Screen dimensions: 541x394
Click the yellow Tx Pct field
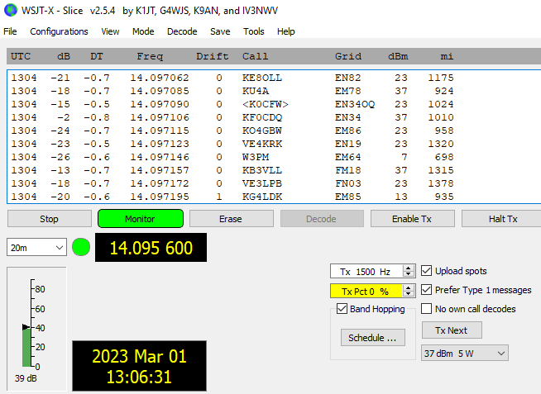point(366,291)
